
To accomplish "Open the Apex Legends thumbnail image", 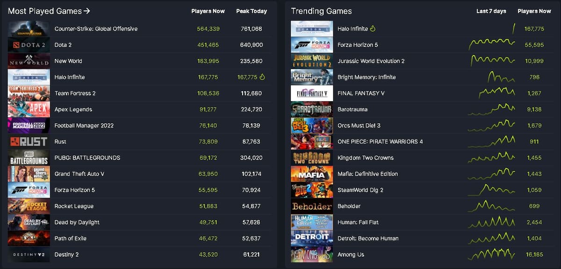I will [29, 109].
